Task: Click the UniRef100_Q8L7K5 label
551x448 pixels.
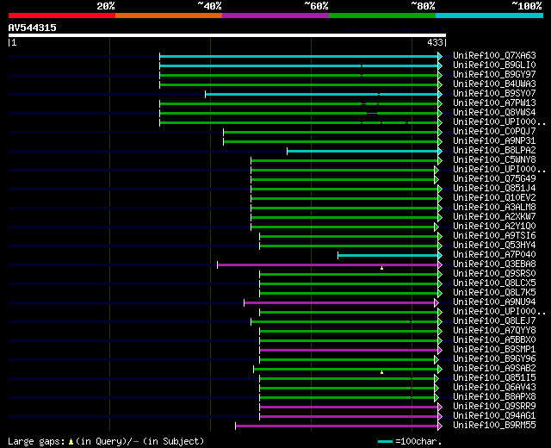Action: pos(494,293)
